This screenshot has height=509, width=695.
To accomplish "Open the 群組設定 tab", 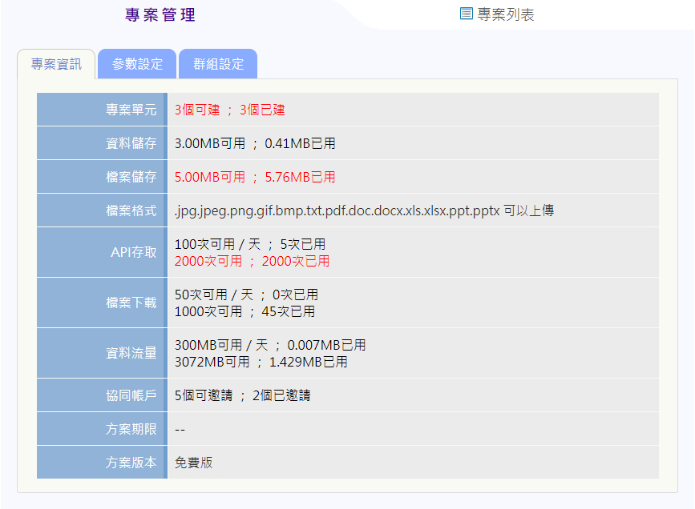I will click(x=218, y=64).
